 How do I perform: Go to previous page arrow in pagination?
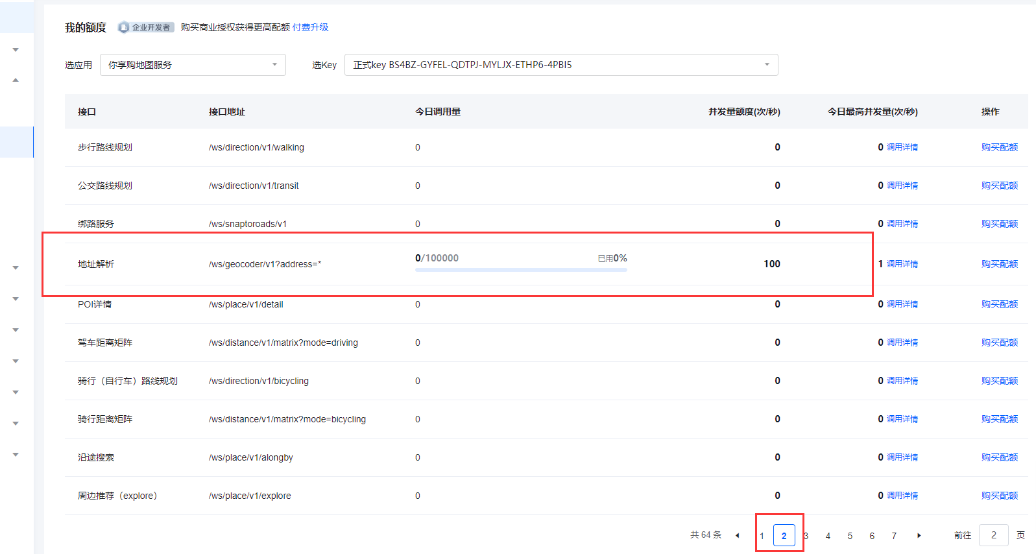click(x=737, y=535)
